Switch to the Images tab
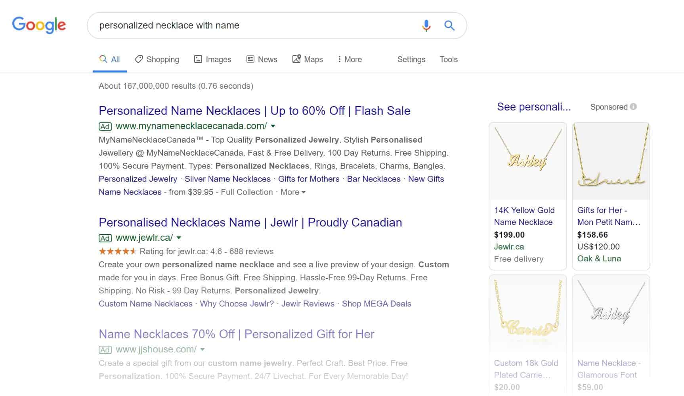This screenshot has height=396, width=684. [x=212, y=59]
